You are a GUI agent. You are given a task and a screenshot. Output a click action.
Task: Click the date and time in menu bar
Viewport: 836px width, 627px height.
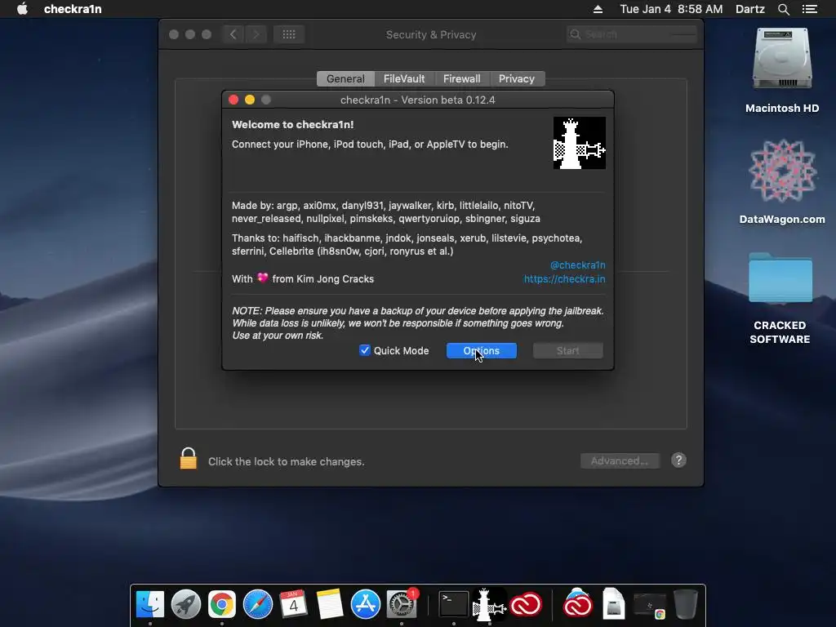(671, 9)
